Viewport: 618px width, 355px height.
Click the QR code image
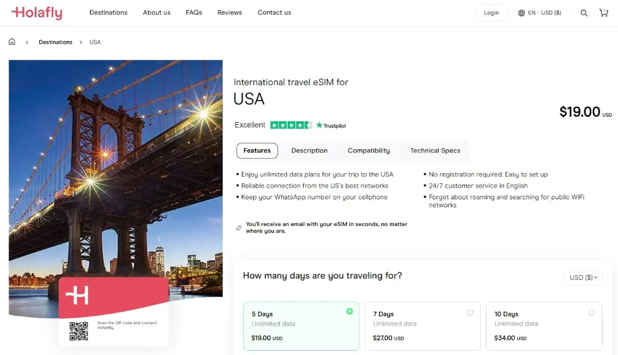coord(79,331)
